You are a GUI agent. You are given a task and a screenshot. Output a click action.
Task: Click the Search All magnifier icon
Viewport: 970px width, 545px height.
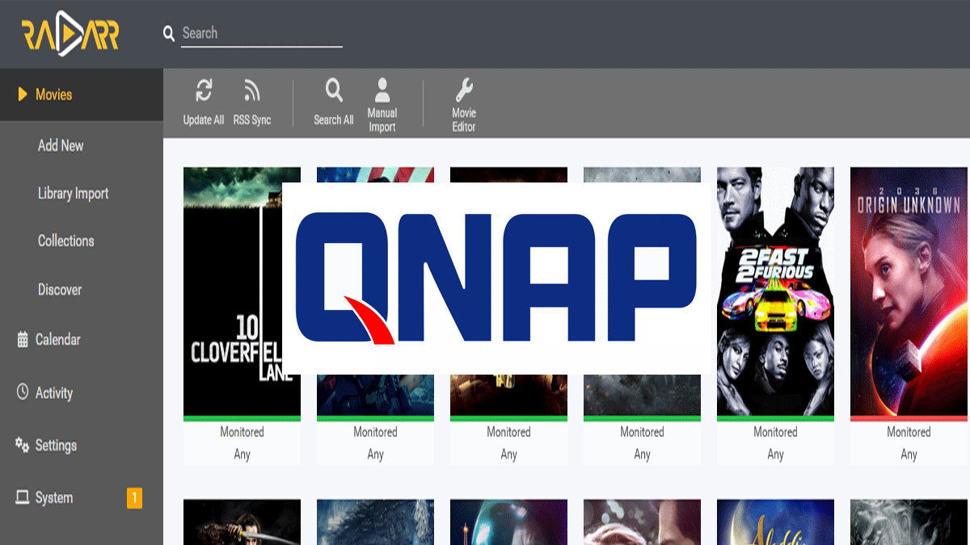(334, 90)
